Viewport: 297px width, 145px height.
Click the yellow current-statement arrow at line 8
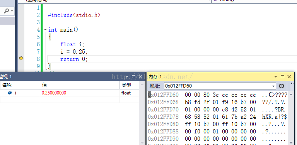[21, 58]
